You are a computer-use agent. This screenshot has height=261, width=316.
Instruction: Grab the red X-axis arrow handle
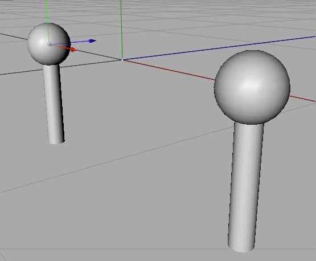coord(73,49)
